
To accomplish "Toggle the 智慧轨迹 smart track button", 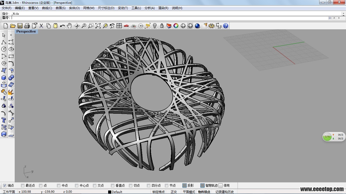I will [x=202, y=185].
